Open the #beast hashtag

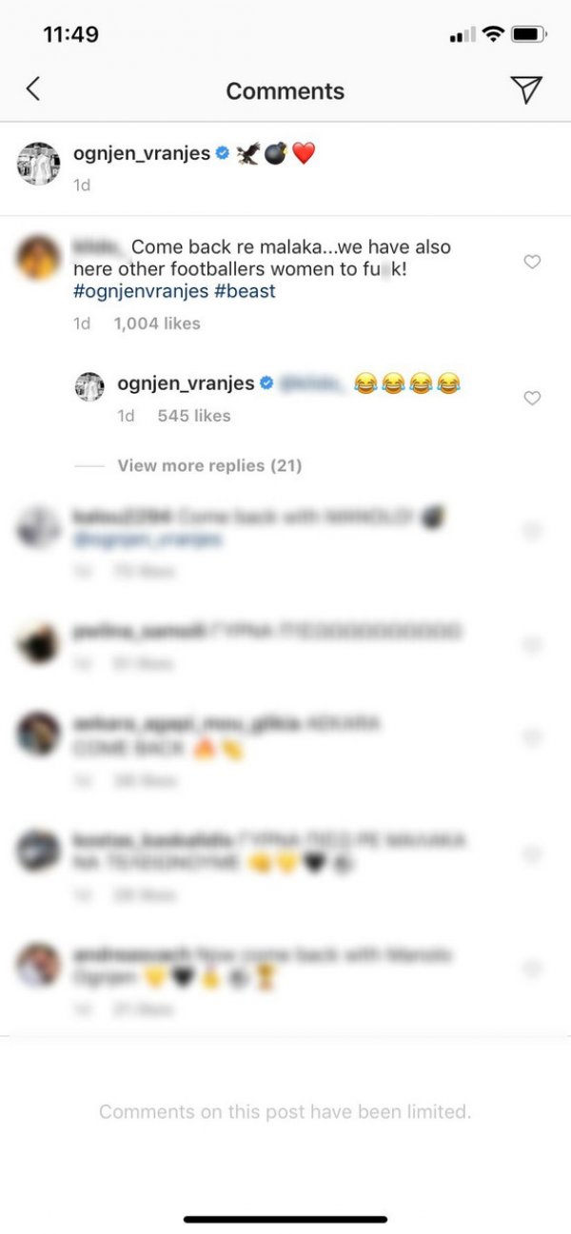click(x=246, y=291)
